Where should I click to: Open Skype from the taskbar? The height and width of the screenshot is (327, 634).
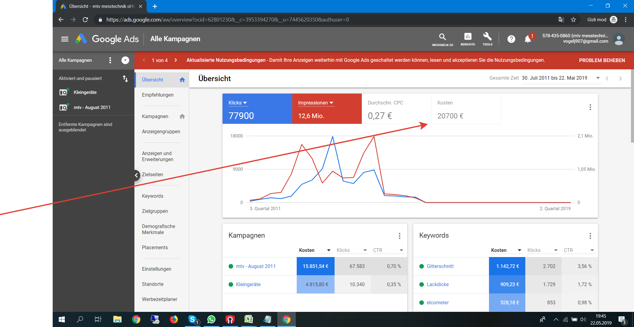point(193,319)
